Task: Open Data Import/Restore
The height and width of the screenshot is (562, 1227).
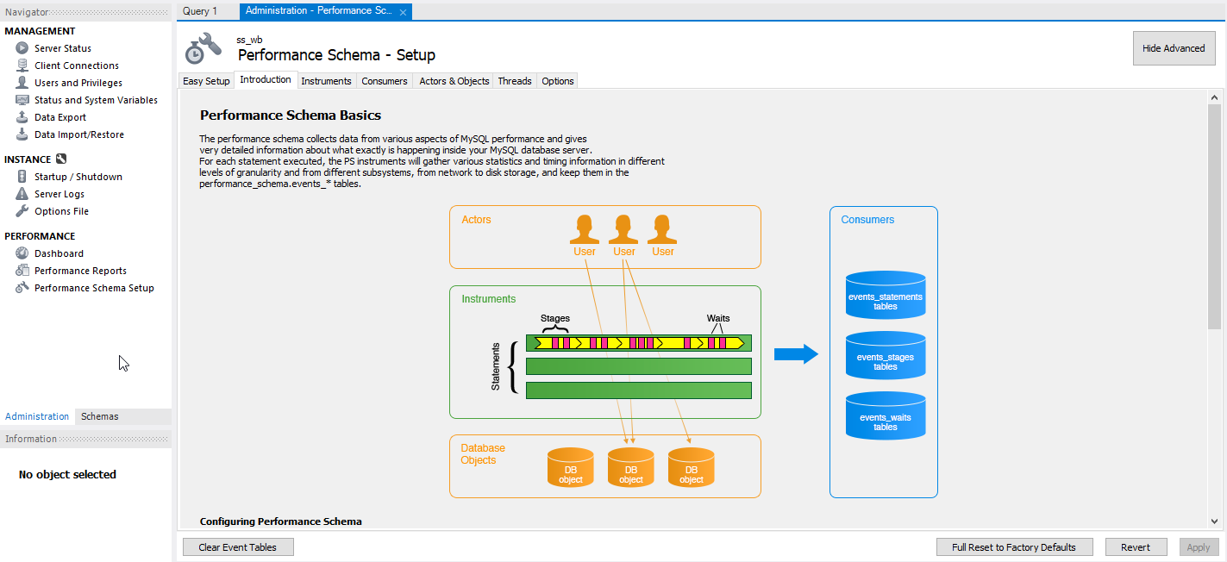Action: click(79, 134)
